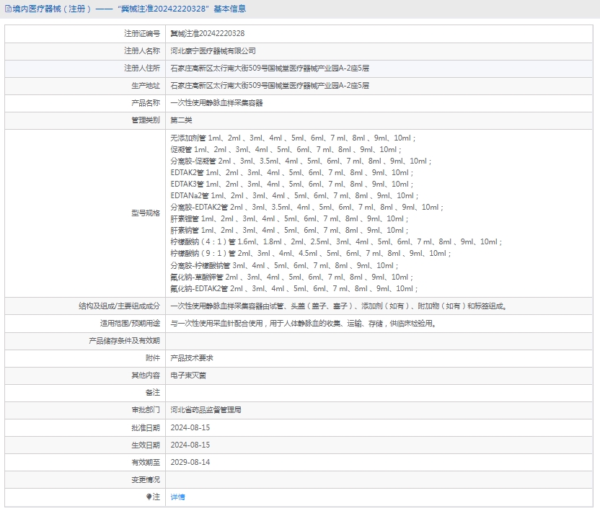Click attachment value 产品技术要求

191,358
